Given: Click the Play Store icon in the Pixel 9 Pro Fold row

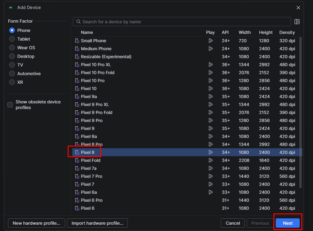Looking at the screenshot, I should coord(210,112).
